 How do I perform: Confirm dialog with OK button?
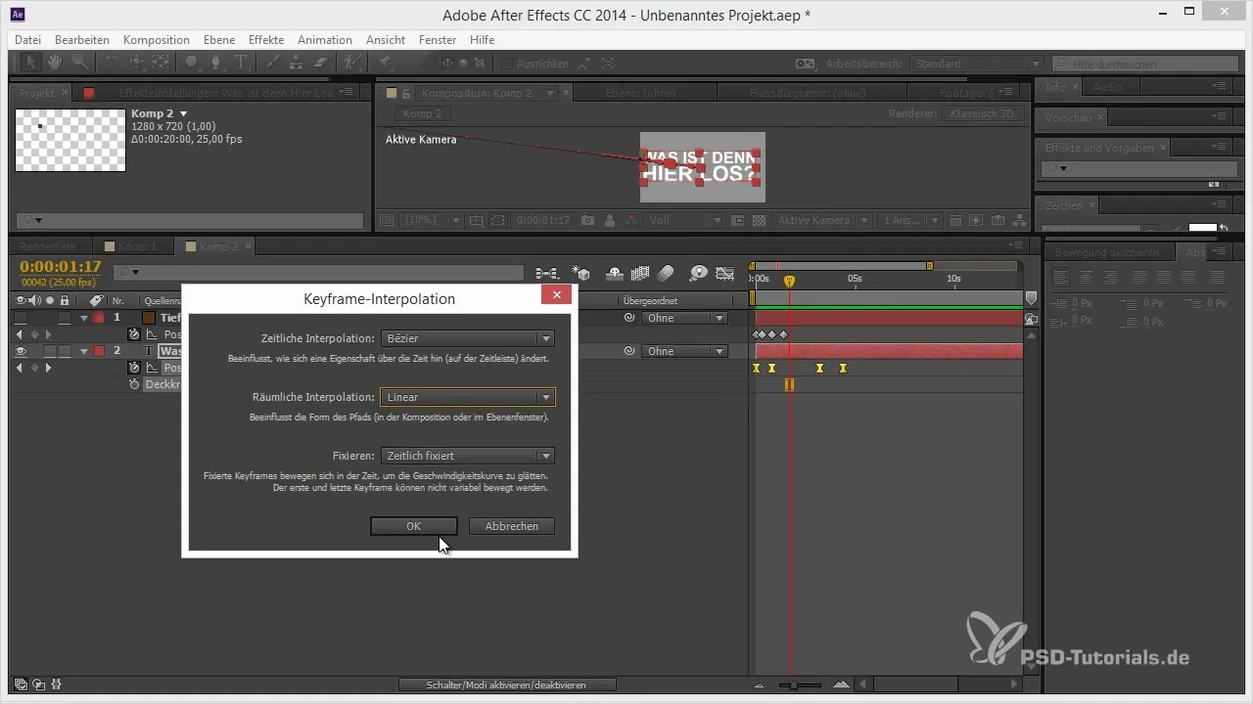413,526
